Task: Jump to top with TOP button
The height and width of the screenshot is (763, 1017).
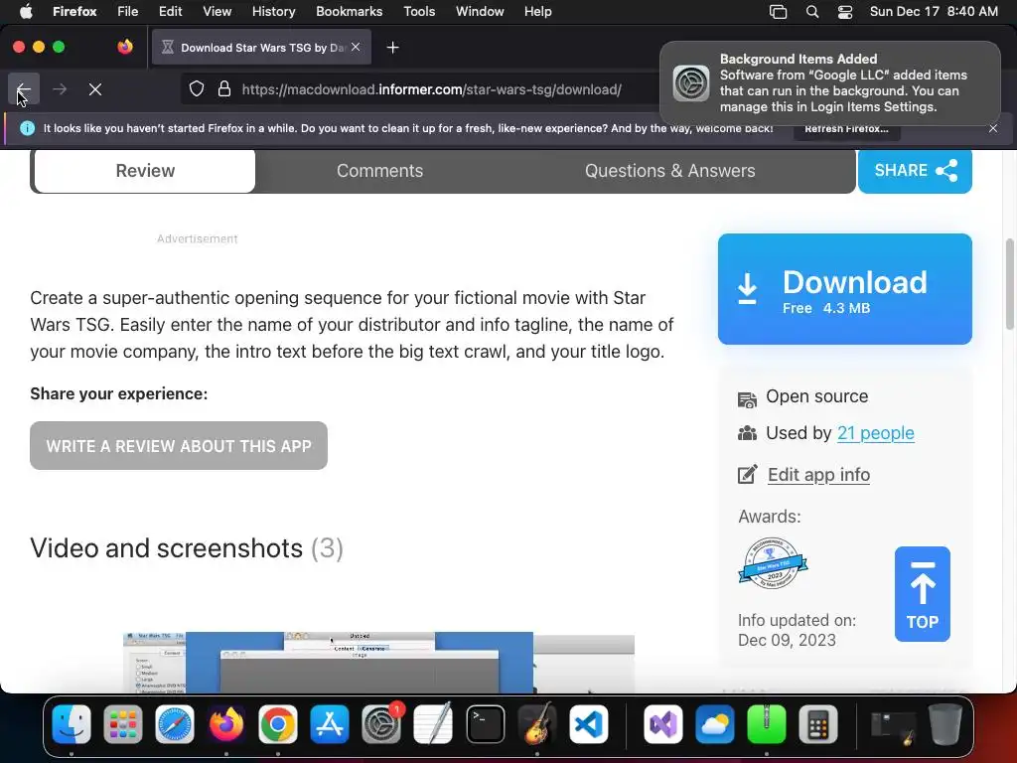Action: [x=923, y=594]
